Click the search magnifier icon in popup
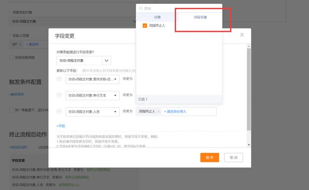This screenshot has width=309, height=190. pos(141,8)
